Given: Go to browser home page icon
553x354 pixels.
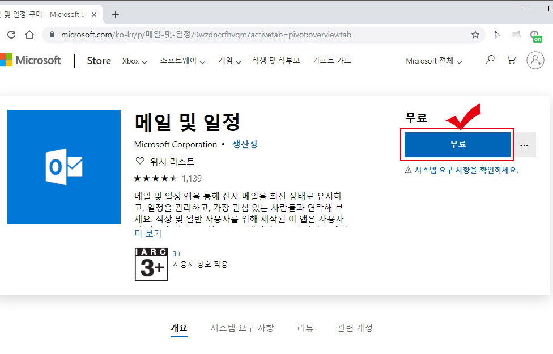Looking at the screenshot, I should (x=29, y=35).
